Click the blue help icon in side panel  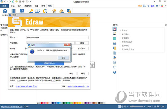click(115, 72)
